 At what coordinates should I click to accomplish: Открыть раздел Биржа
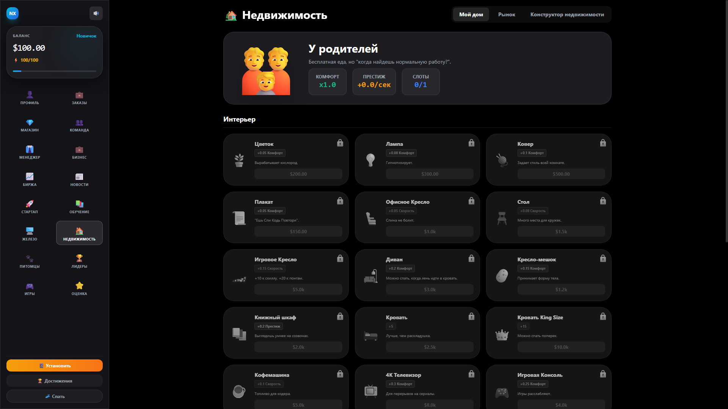point(30,179)
